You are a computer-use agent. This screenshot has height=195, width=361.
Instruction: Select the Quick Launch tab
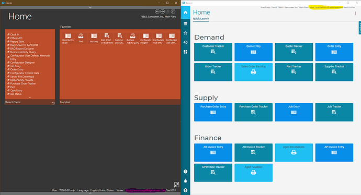pyautogui.click(x=201, y=19)
